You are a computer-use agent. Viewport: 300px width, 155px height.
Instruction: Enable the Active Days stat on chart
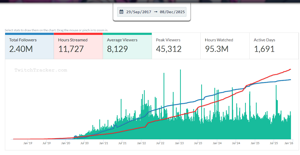click(x=274, y=46)
